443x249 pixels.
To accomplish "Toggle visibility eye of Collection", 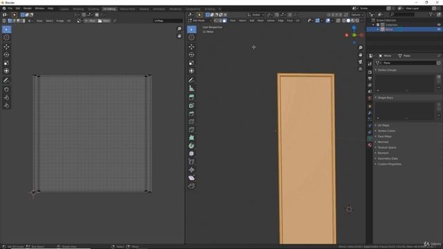I will [x=439, y=25].
